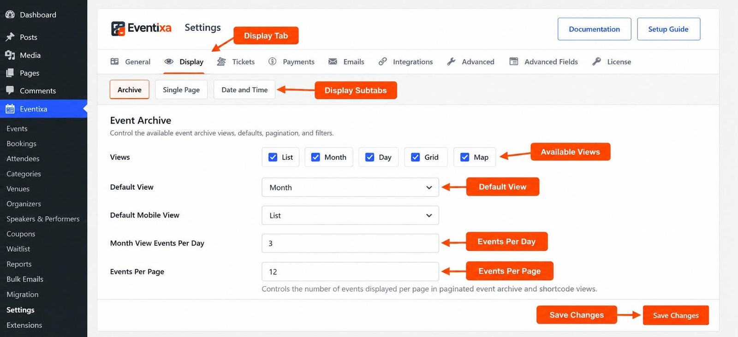Click the Month View Events Per Day field
738x337 pixels.
tap(350, 243)
